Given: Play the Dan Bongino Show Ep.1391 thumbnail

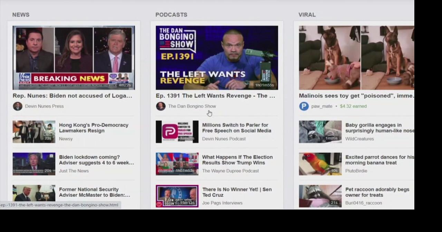Looking at the screenshot, I should coord(217,58).
